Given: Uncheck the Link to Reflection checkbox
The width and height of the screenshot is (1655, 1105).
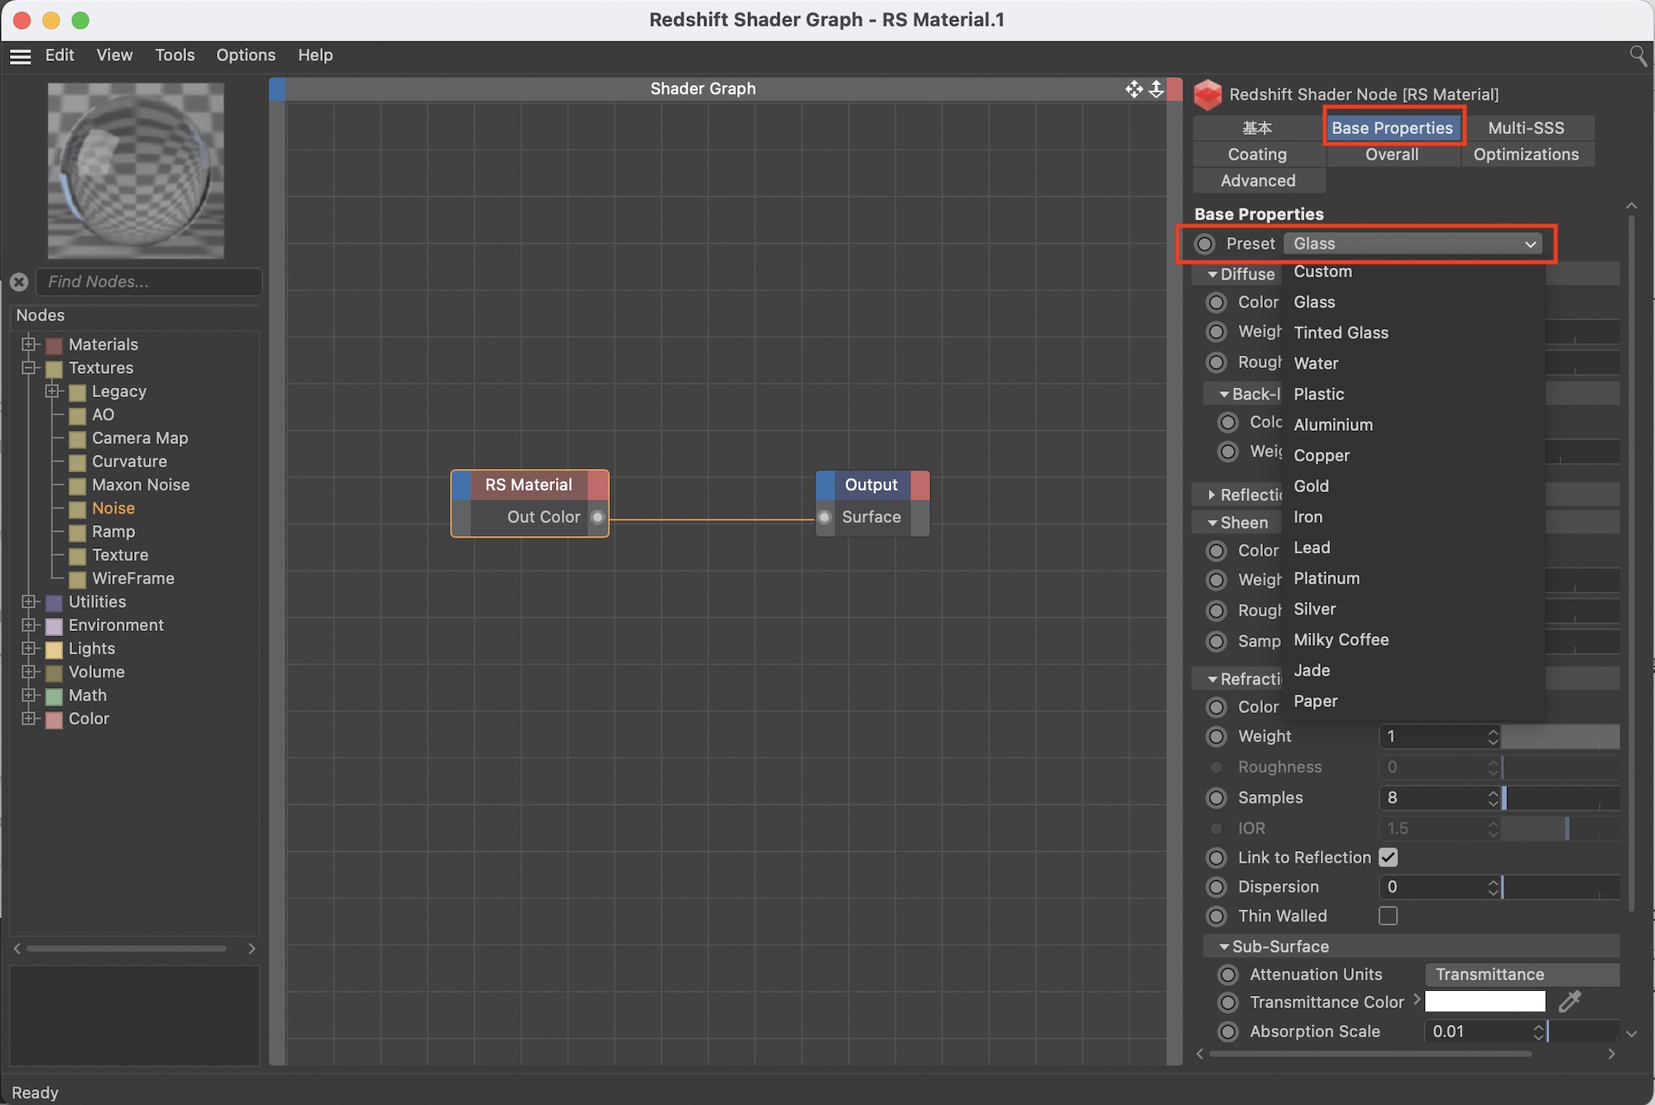Looking at the screenshot, I should click(x=1389, y=858).
